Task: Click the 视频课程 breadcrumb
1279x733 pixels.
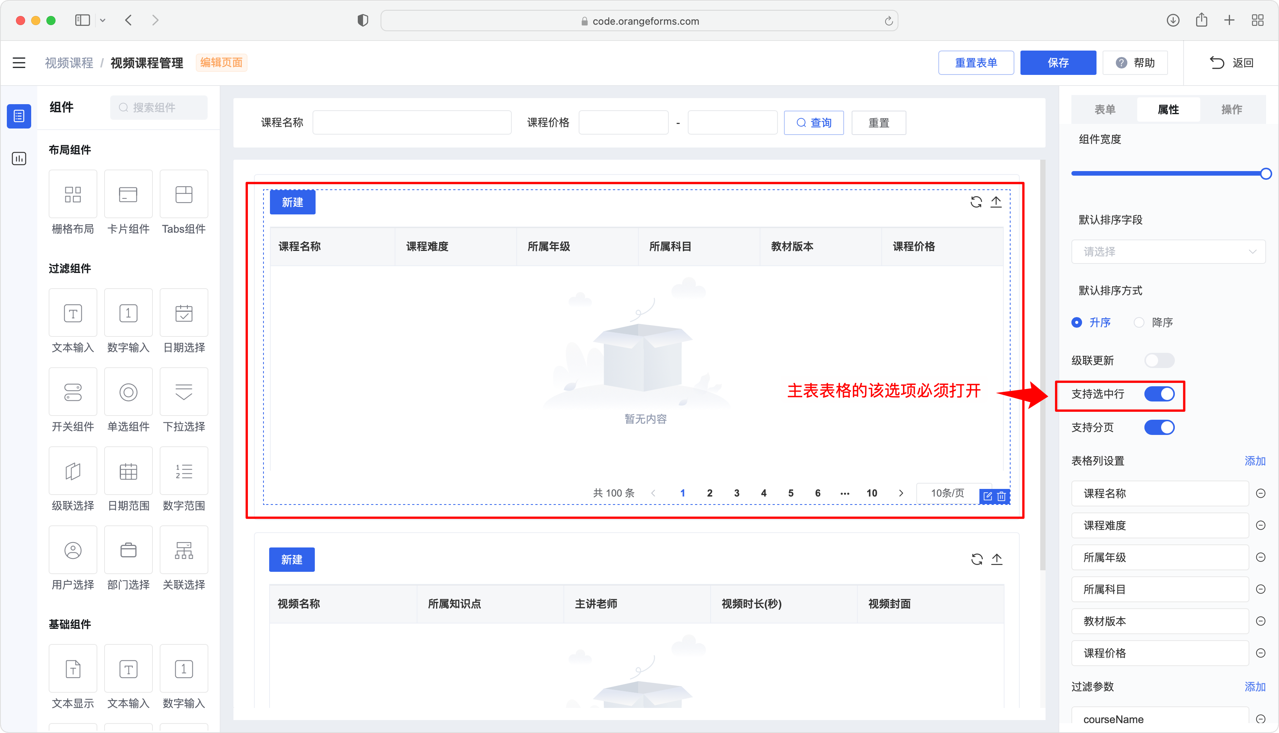Action: point(69,63)
